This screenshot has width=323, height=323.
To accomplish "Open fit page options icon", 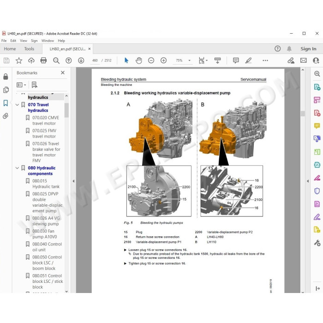I will point(203,60).
